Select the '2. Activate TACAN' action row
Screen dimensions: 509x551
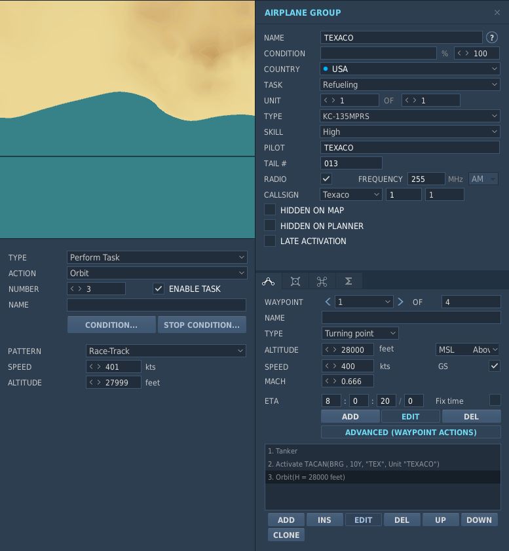tap(383, 464)
